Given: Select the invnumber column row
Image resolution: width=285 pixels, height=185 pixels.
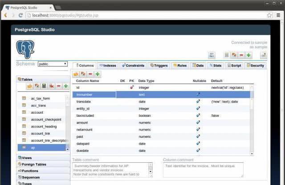Looking at the screenshot, I should [x=161, y=95].
